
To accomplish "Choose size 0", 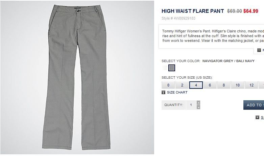I will pos(168,85).
